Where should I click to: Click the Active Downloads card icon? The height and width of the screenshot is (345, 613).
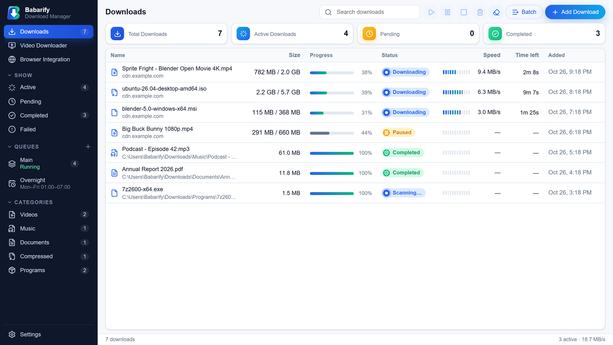tap(243, 34)
